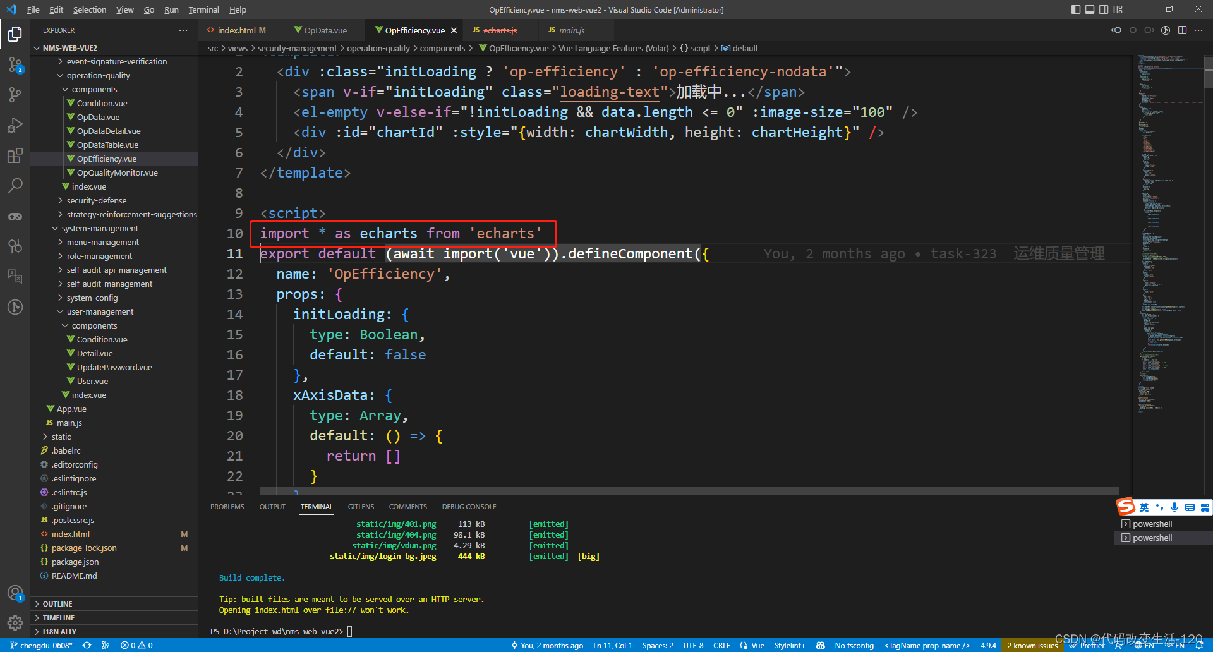1213x652 pixels.
Task: Open the Terminal menu
Action: tap(203, 9)
